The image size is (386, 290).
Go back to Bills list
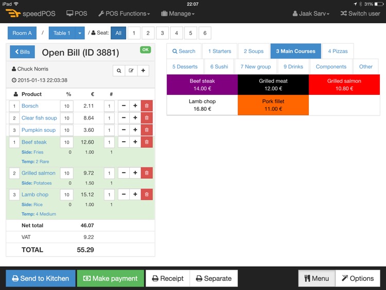(23, 52)
